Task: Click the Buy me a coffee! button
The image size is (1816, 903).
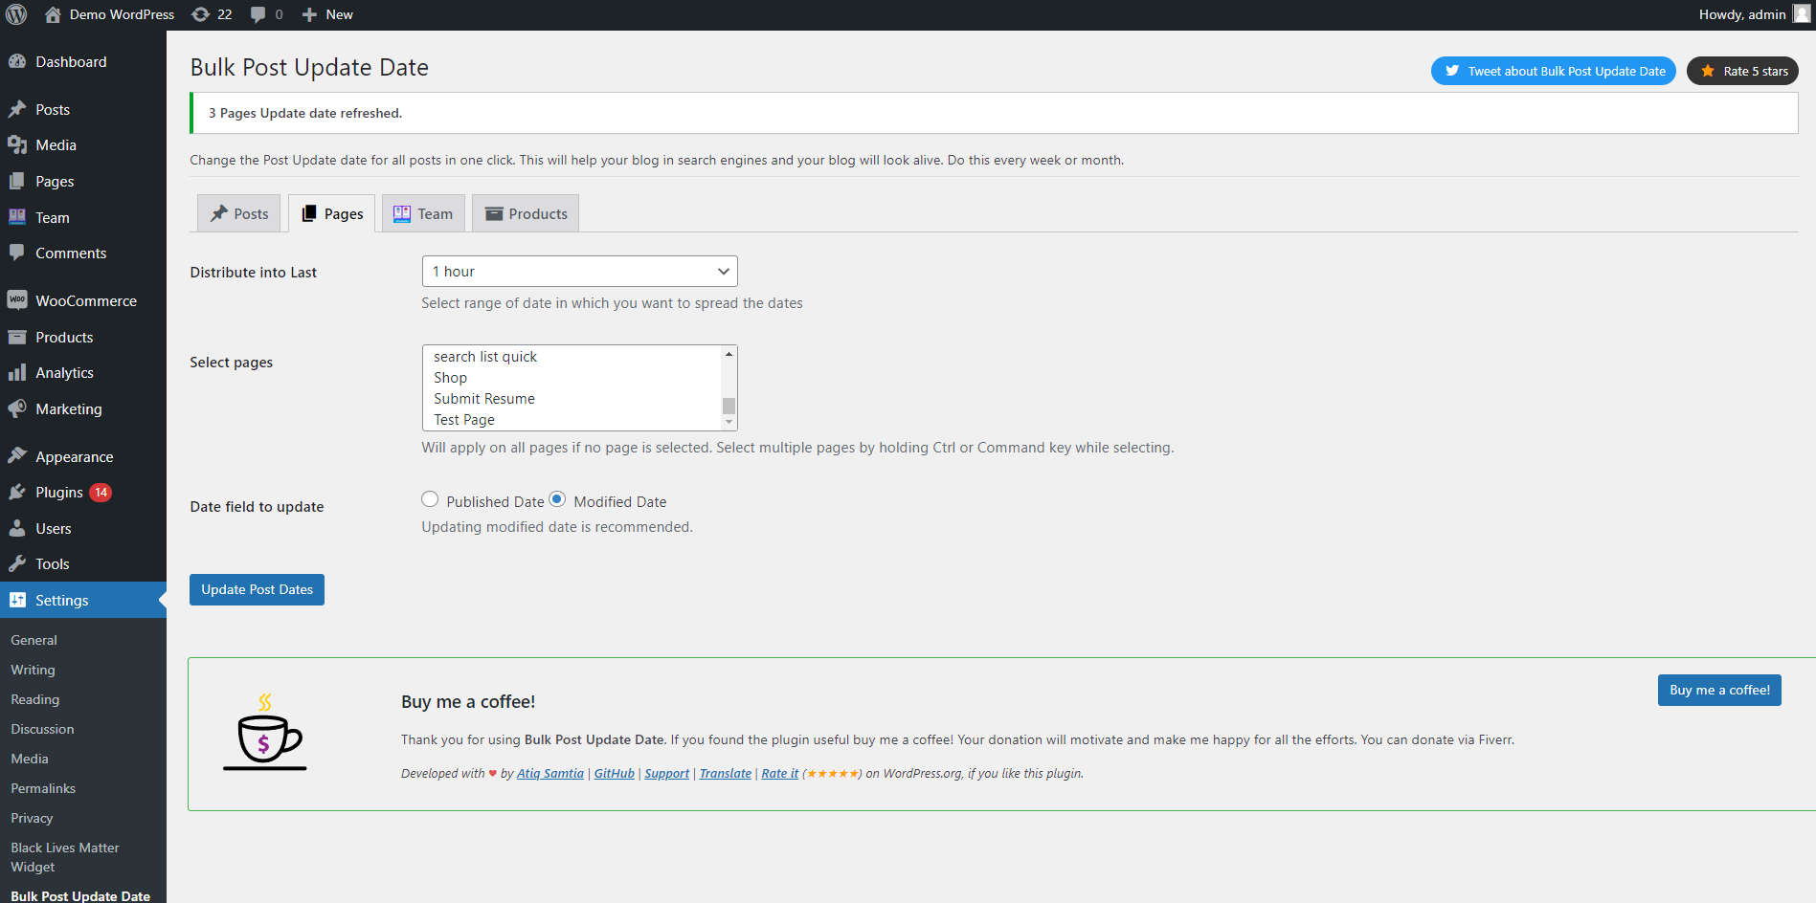Action: [x=1719, y=690]
